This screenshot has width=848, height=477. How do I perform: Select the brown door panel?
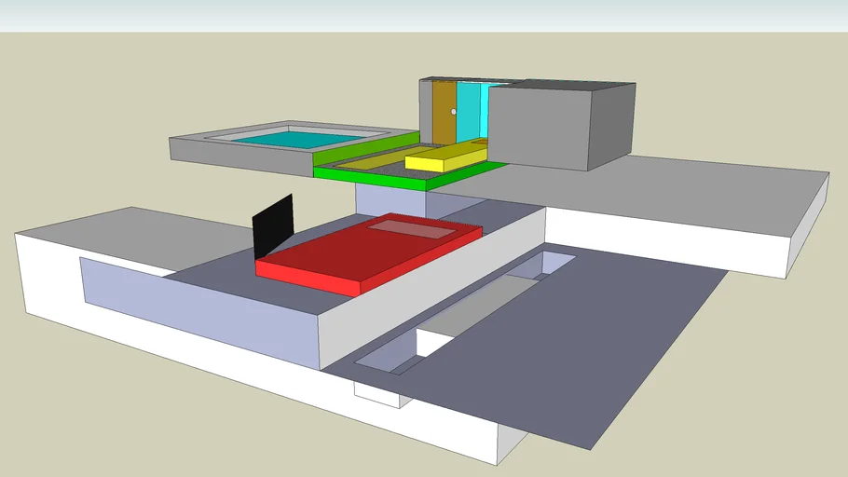click(444, 113)
